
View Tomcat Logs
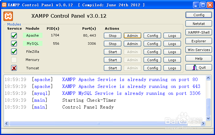point(172,68)
